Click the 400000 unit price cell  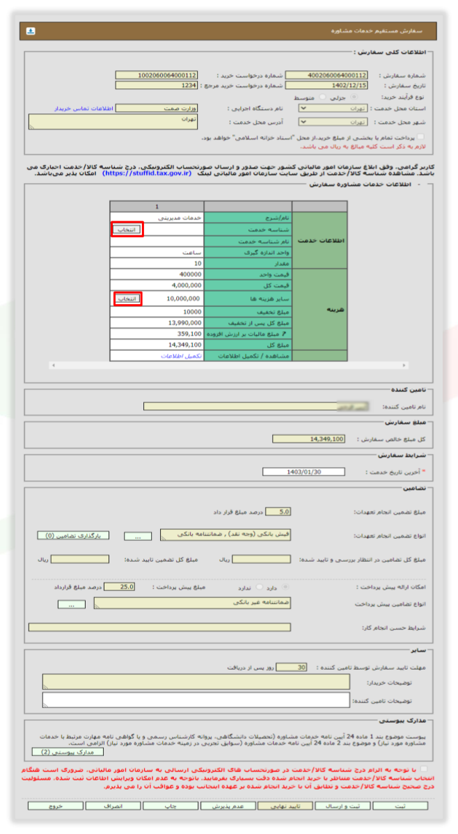[x=157, y=274]
